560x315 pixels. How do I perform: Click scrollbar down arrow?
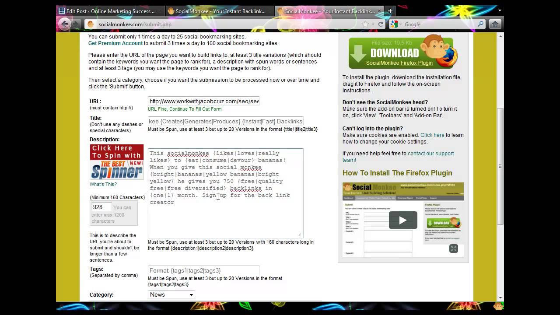[500, 297]
